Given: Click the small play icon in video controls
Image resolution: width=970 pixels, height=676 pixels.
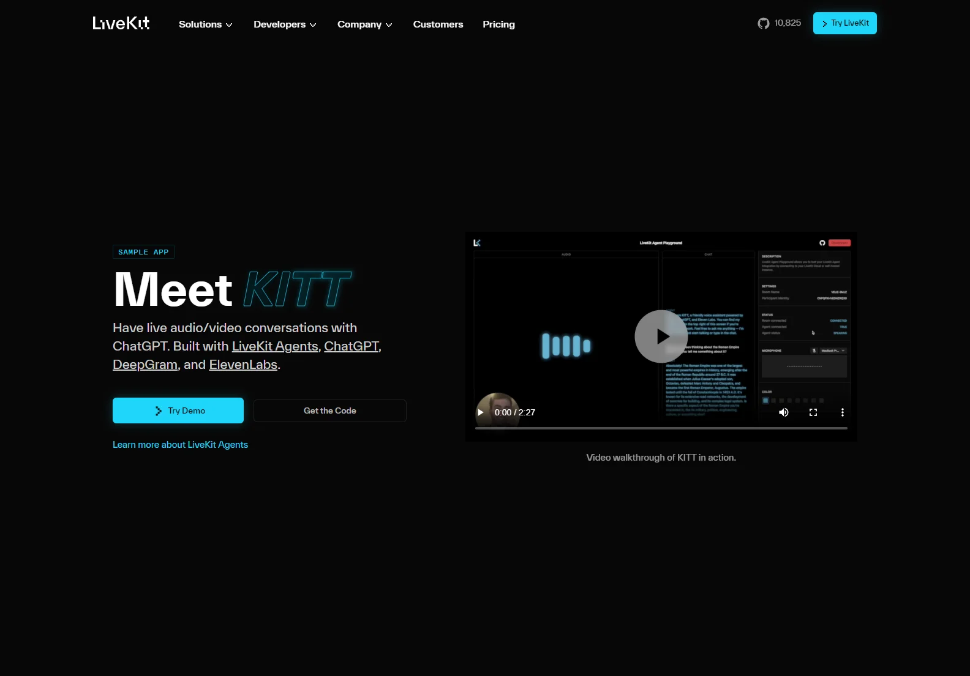Looking at the screenshot, I should (481, 412).
